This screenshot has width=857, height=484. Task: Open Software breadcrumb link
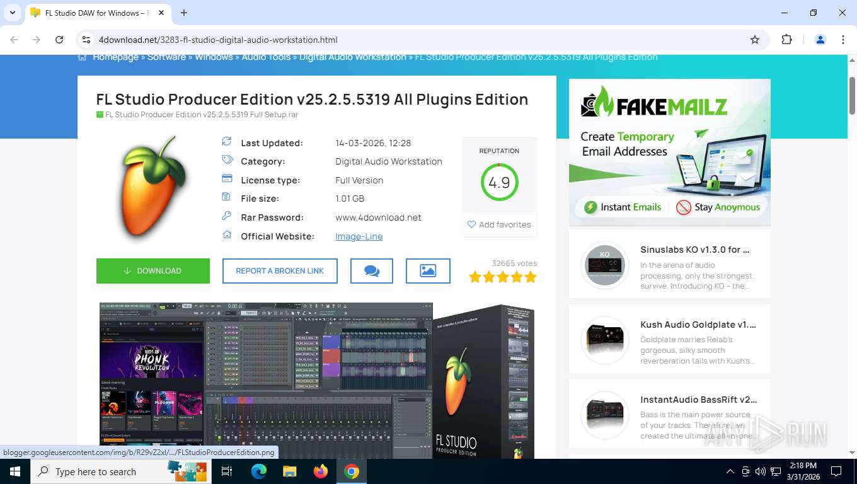[166, 57]
